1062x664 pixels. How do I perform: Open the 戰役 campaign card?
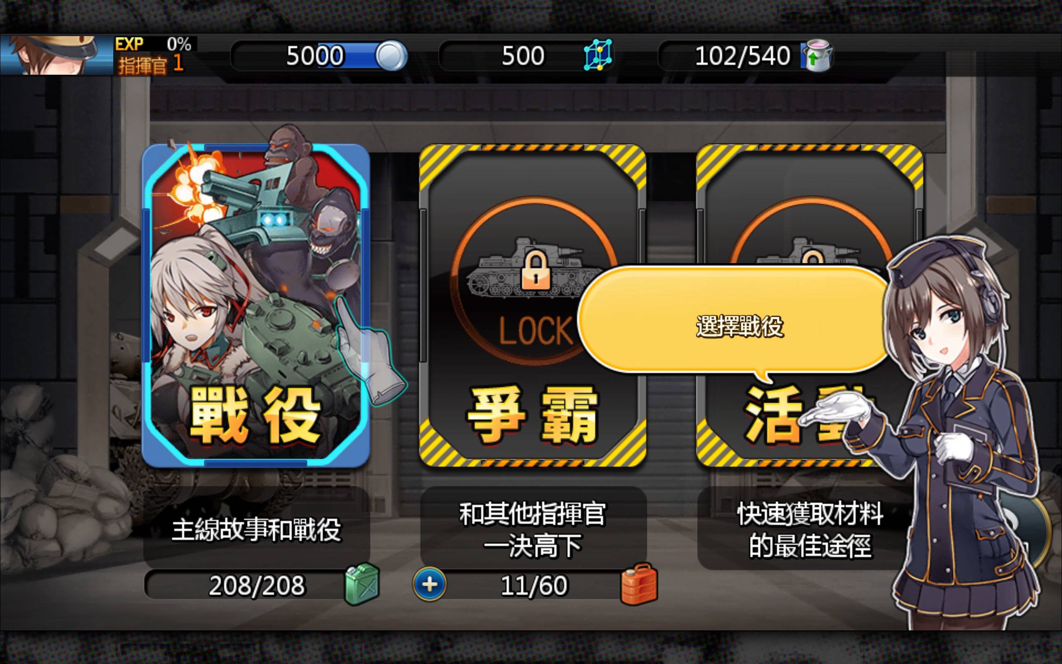pyautogui.click(x=256, y=305)
